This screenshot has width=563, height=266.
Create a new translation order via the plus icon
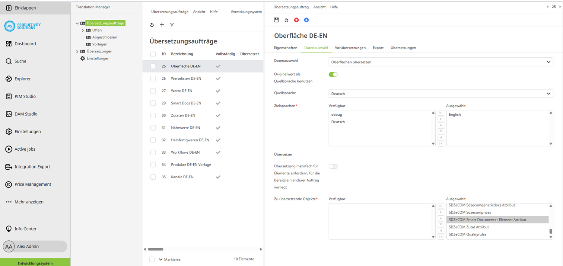tap(162, 25)
